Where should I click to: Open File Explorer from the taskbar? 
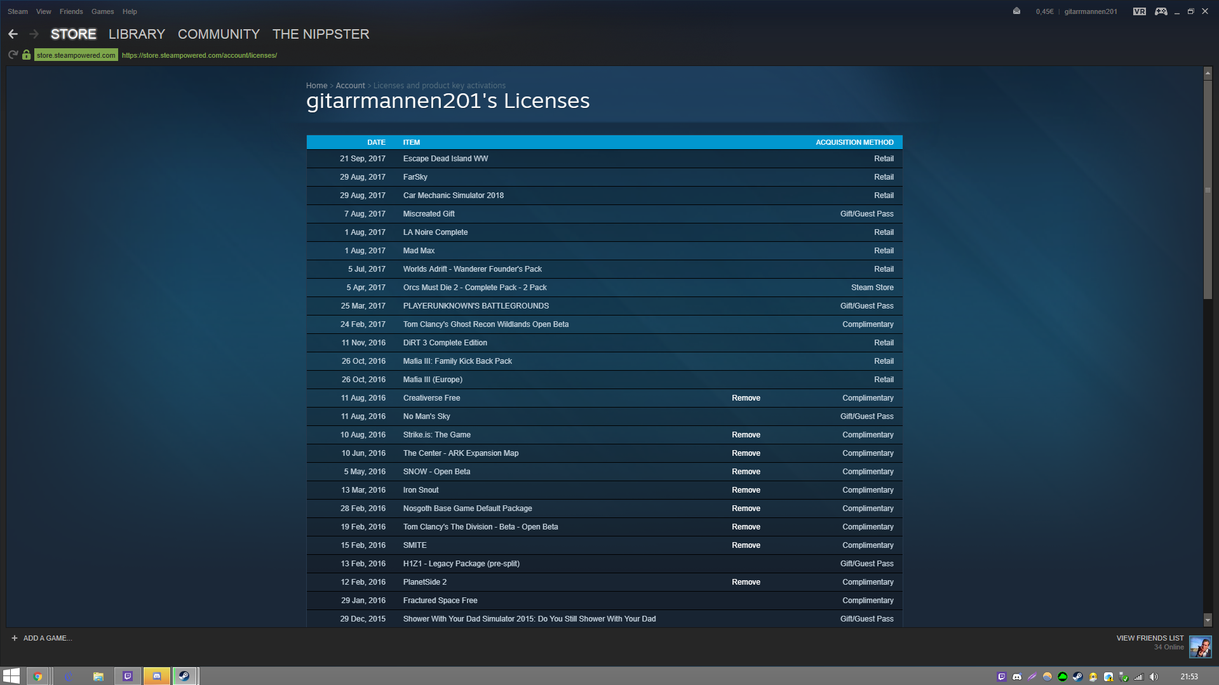point(98,676)
